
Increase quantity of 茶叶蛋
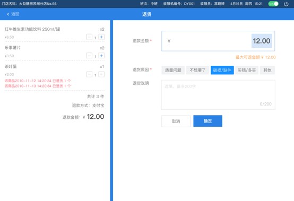coord(101,74)
